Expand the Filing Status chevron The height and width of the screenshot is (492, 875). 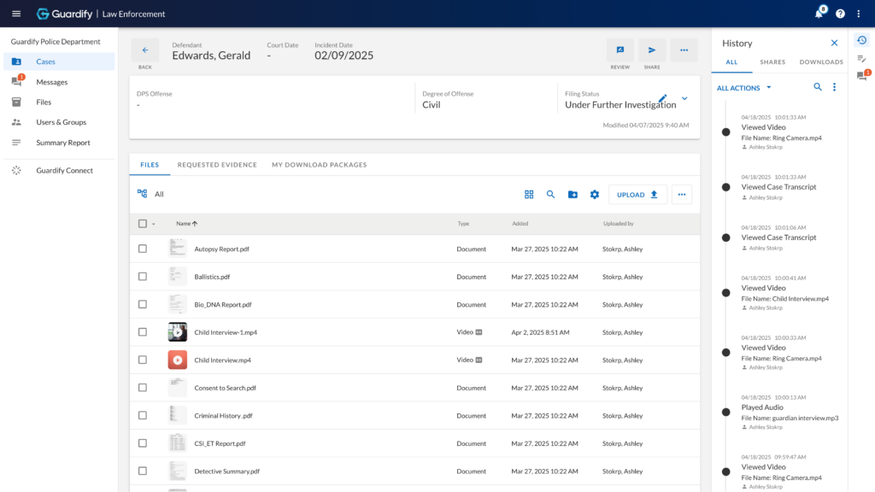[x=684, y=99]
